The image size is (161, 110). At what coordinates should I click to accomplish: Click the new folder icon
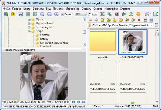tap(121, 20)
